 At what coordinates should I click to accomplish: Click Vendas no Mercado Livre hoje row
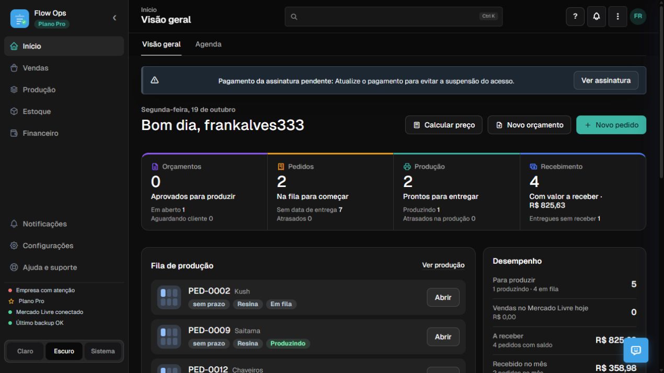565,312
